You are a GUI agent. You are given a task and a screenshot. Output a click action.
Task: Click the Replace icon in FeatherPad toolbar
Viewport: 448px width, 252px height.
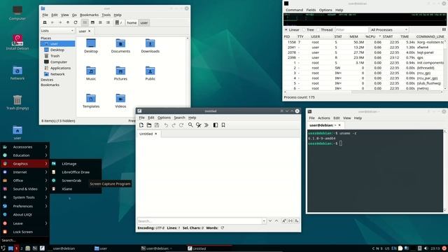click(x=199, y=125)
